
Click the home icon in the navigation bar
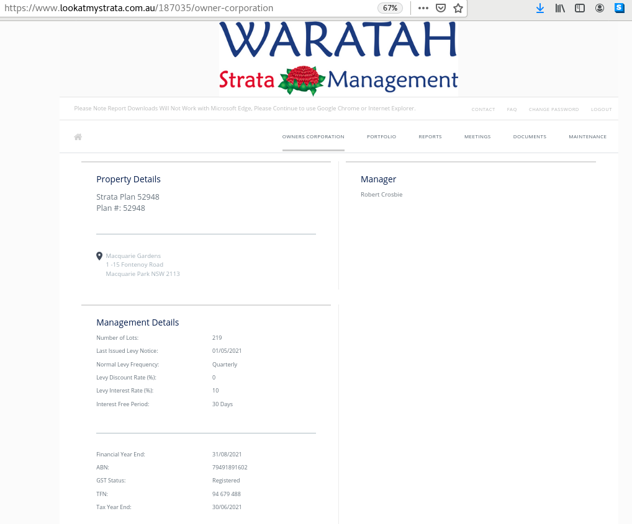(x=78, y=137)
